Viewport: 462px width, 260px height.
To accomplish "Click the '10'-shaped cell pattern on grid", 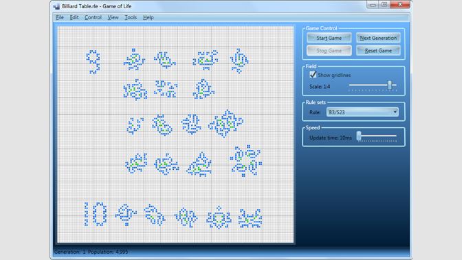I will coord(96,214).
